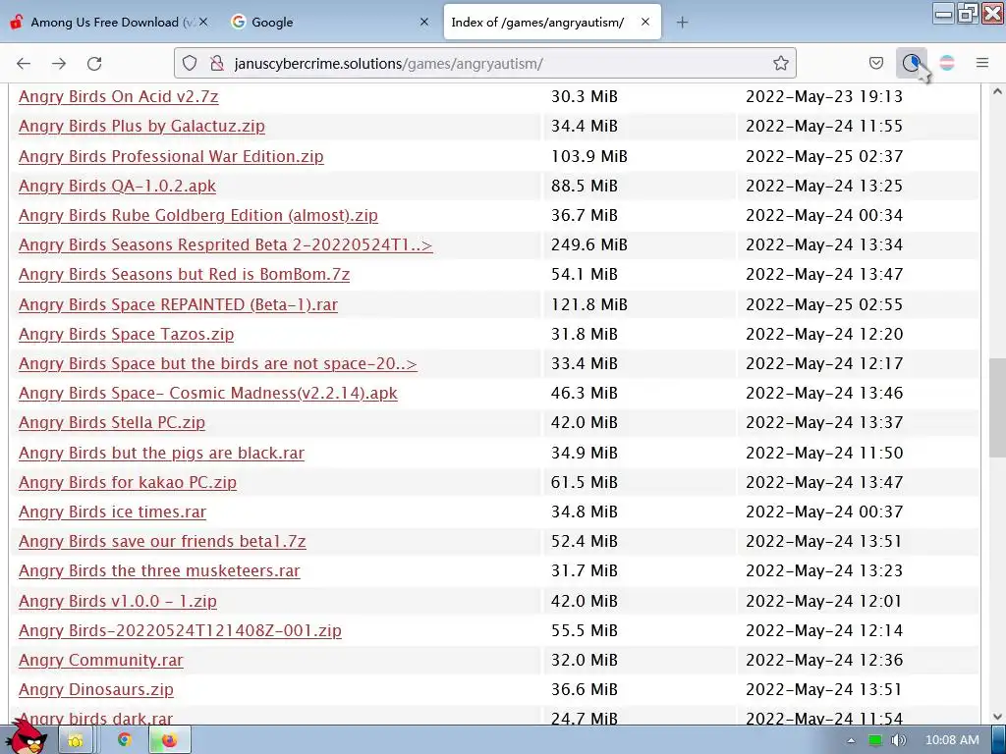Click the date 2022-May-23 19:13
Screen dimensions: 1006x754
click(x=824, y=96)
